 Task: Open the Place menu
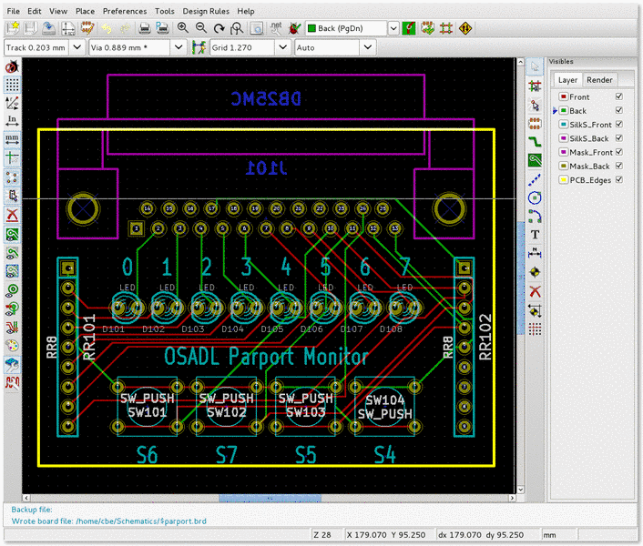tap(85, 11)
